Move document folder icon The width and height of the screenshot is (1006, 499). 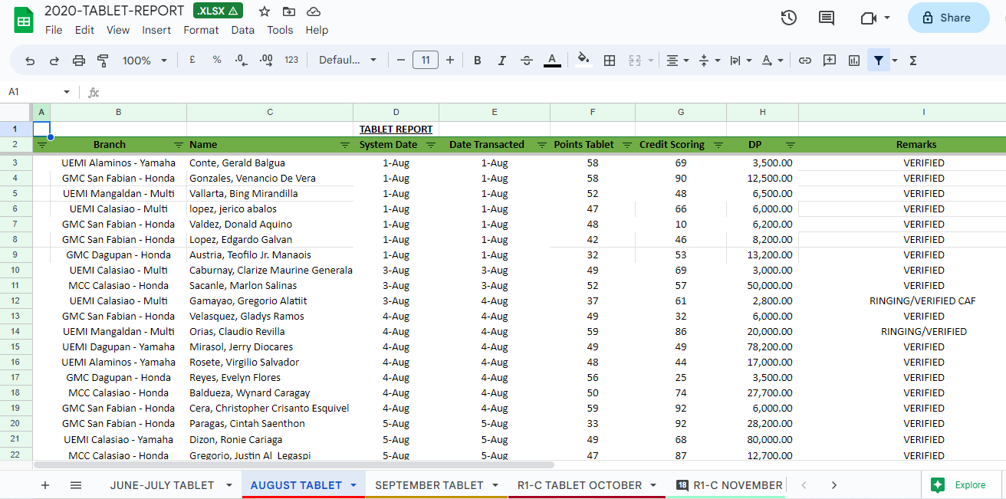click(289, 11)
